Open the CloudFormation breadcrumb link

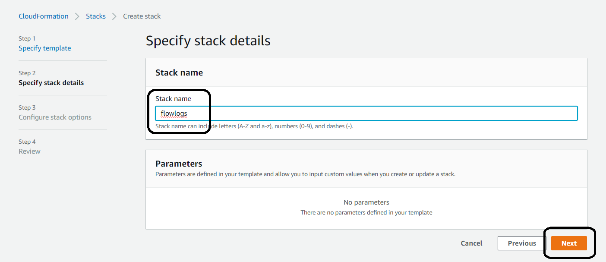(44, 16)
